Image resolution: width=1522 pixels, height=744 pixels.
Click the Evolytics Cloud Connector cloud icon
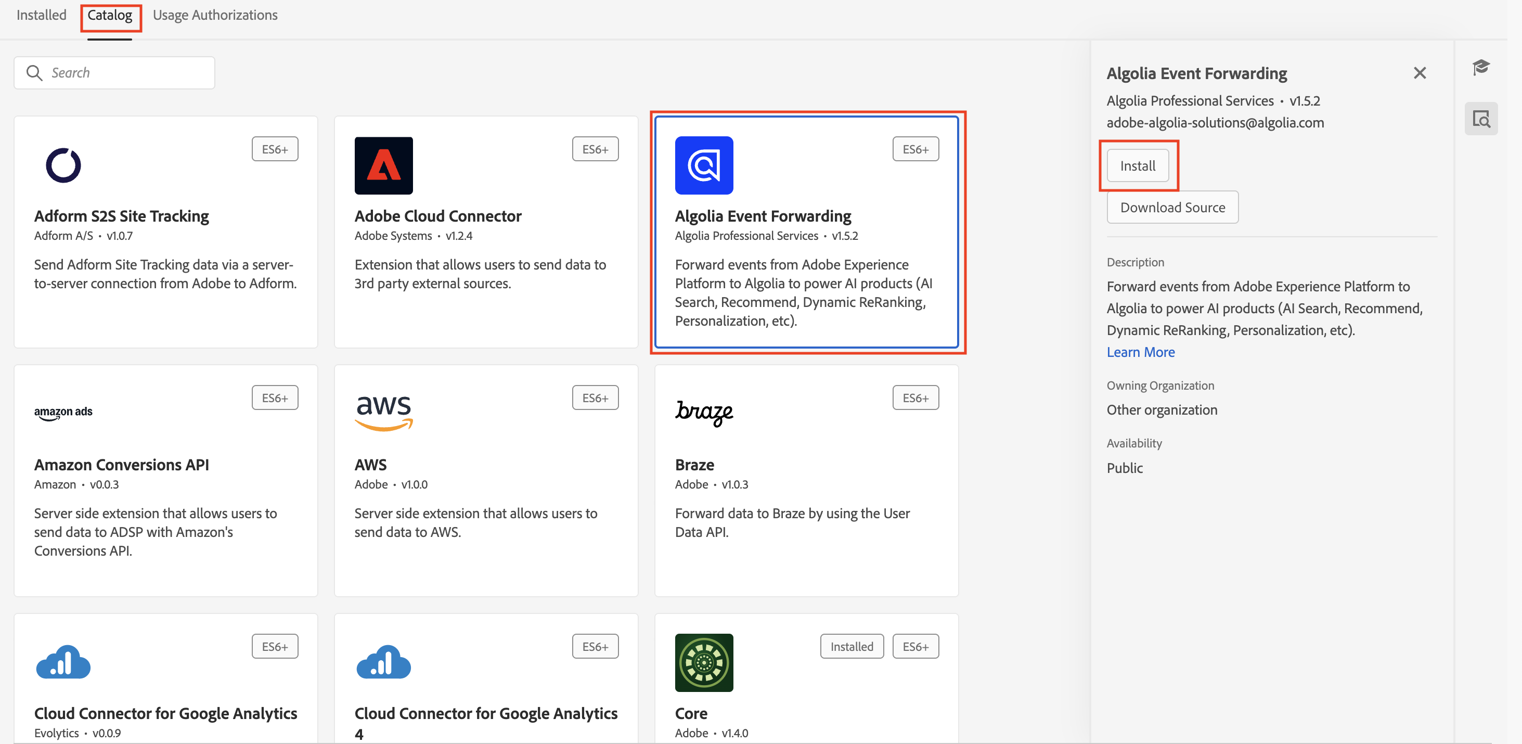point(63,662)
